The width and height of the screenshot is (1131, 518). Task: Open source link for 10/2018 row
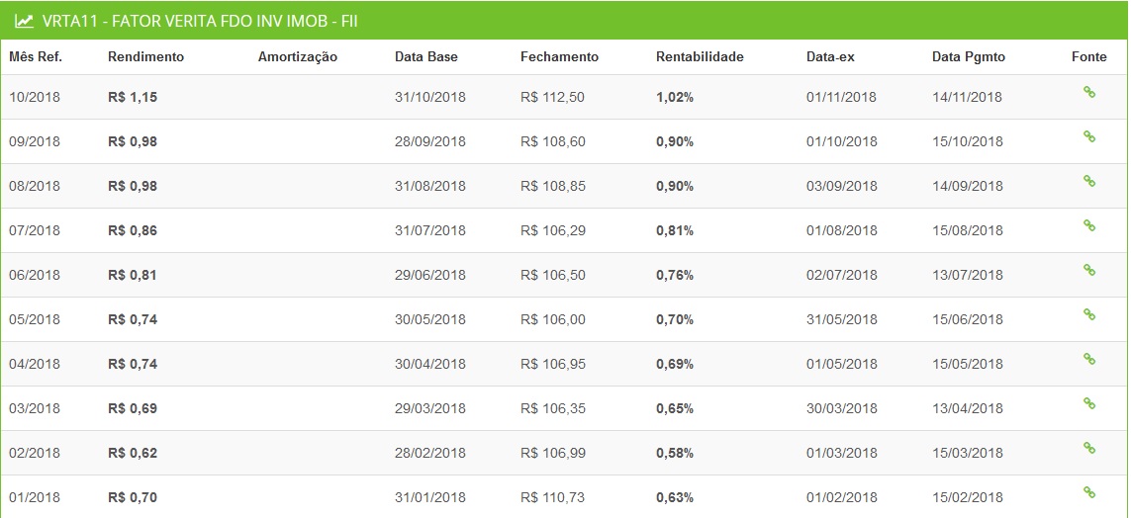click(x=1088, y=92)
